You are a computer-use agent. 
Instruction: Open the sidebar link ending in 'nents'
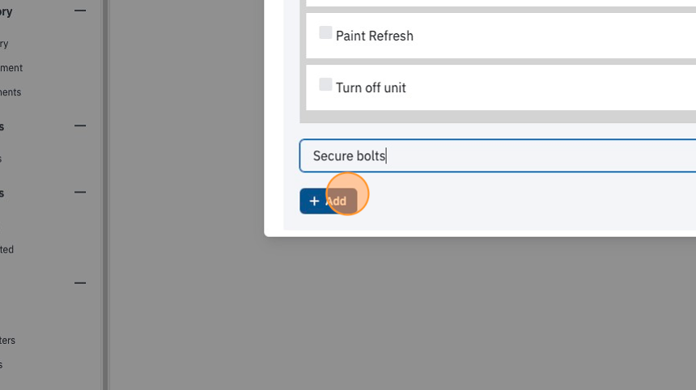11,92
